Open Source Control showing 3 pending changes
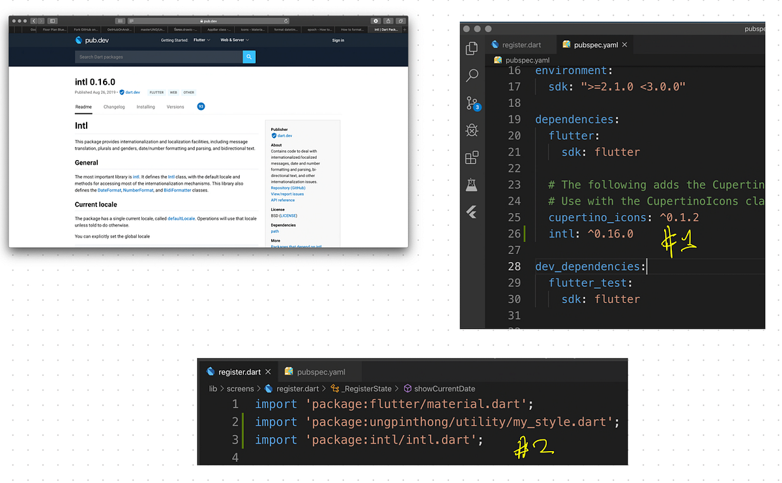 472,102
